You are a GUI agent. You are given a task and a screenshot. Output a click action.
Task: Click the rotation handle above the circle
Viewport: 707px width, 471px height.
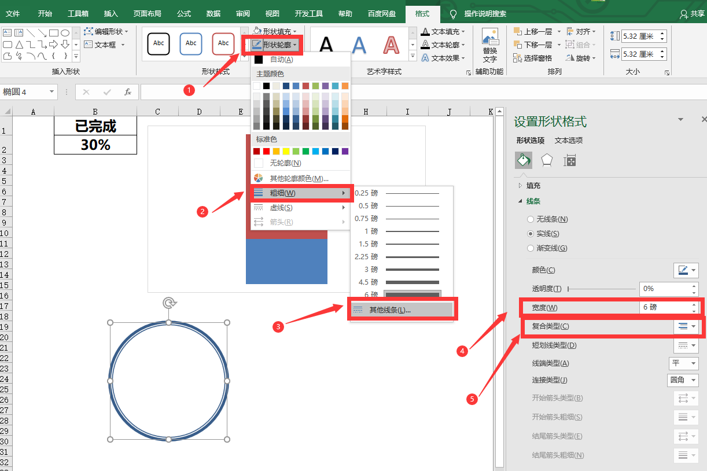pyautogui.click(x=168, y=303)
